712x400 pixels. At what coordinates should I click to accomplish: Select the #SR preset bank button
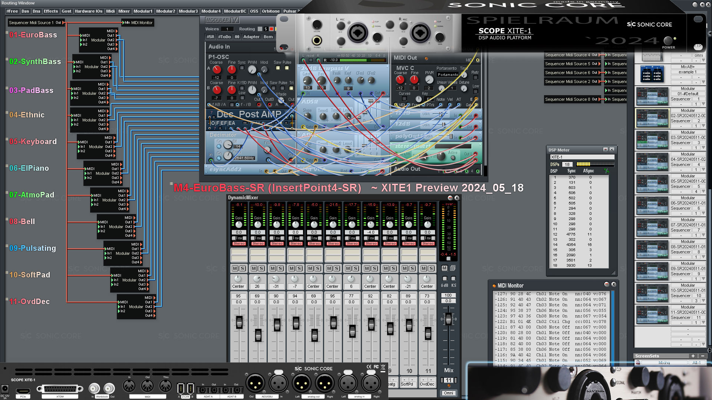click(x=211, y=37)
